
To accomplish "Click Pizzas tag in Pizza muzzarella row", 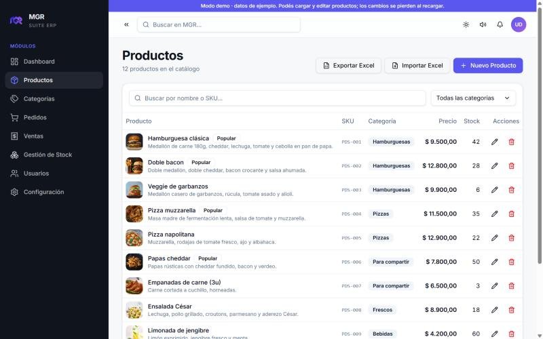I will (381, 214).
